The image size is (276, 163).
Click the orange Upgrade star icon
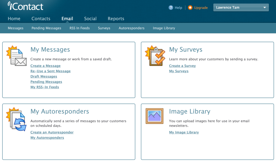pyautogui.click(x=190, y=8)
